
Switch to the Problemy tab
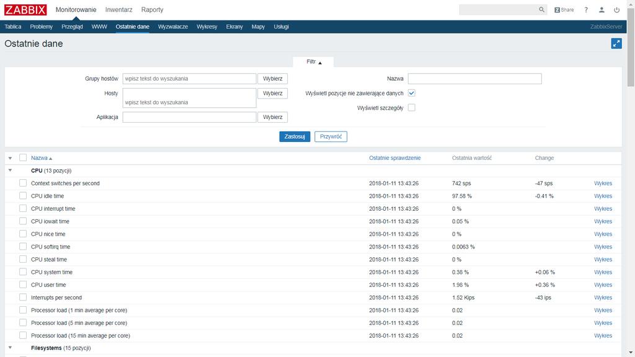[42, 27]
